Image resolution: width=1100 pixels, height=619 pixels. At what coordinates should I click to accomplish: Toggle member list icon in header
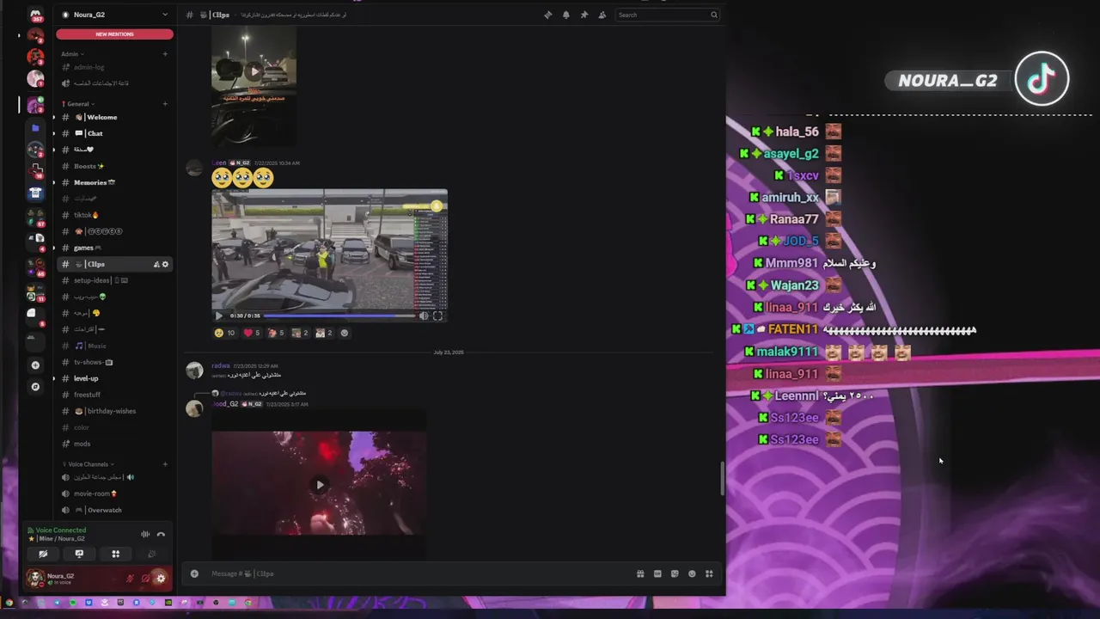click(602, 15)
